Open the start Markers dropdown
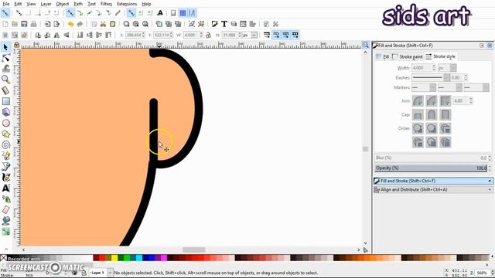 [x=432, y=87]
